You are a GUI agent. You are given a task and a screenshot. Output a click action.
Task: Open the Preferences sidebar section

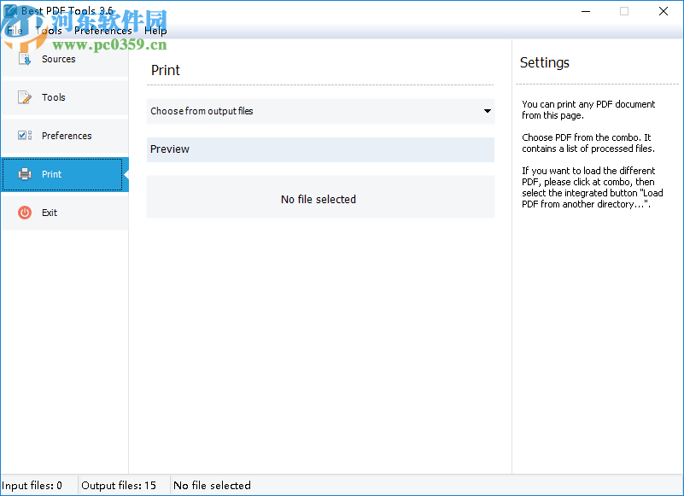tap(65, 136)
